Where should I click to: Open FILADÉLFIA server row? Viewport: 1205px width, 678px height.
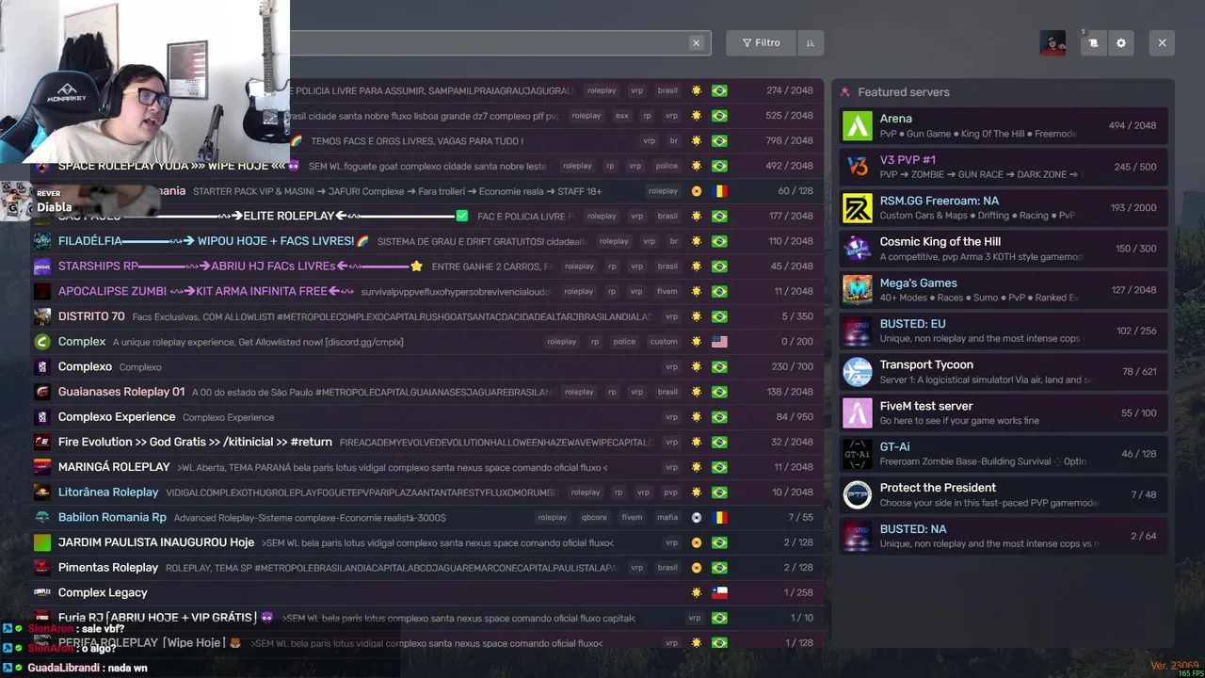pos(426,241)
